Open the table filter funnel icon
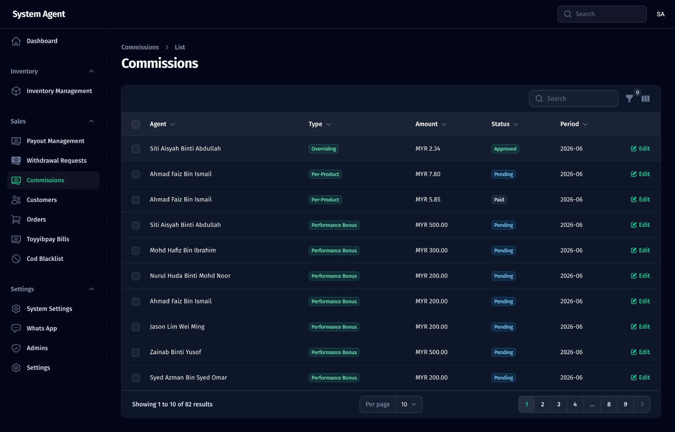The image size is (675, 432). click(x=629, y=99)
